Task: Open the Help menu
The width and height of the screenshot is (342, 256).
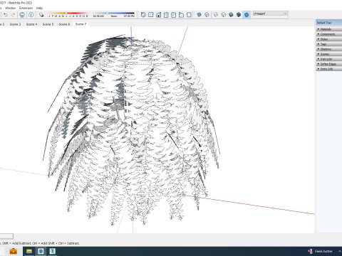Action: [39, 8]
